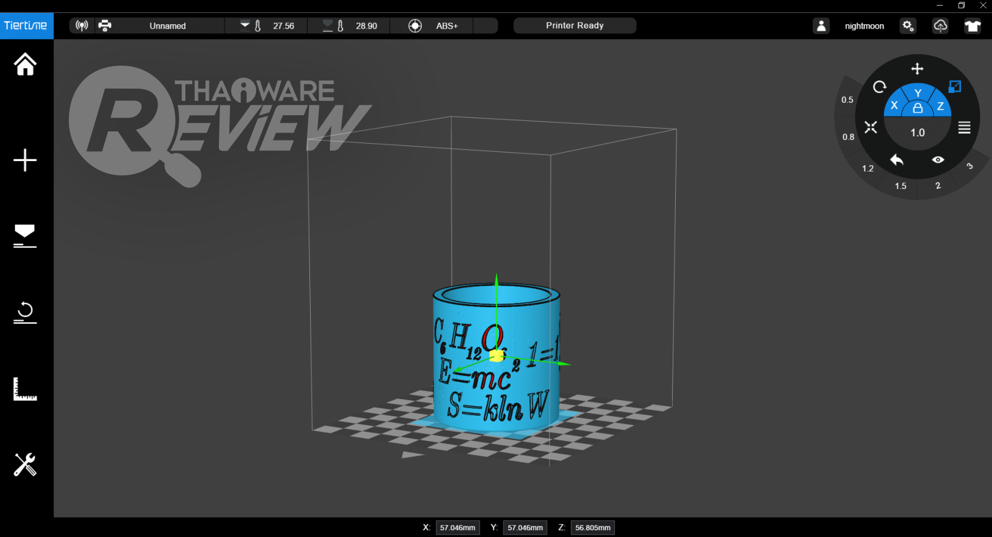
Task: Select the Y axis on the wheel
Action: pos(918,93)
